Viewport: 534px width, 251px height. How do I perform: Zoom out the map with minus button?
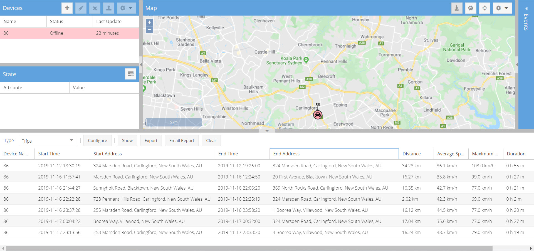(x=149, y=29)
